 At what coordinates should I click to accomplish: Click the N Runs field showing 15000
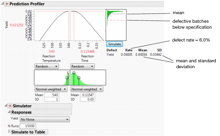pos(28,126)
